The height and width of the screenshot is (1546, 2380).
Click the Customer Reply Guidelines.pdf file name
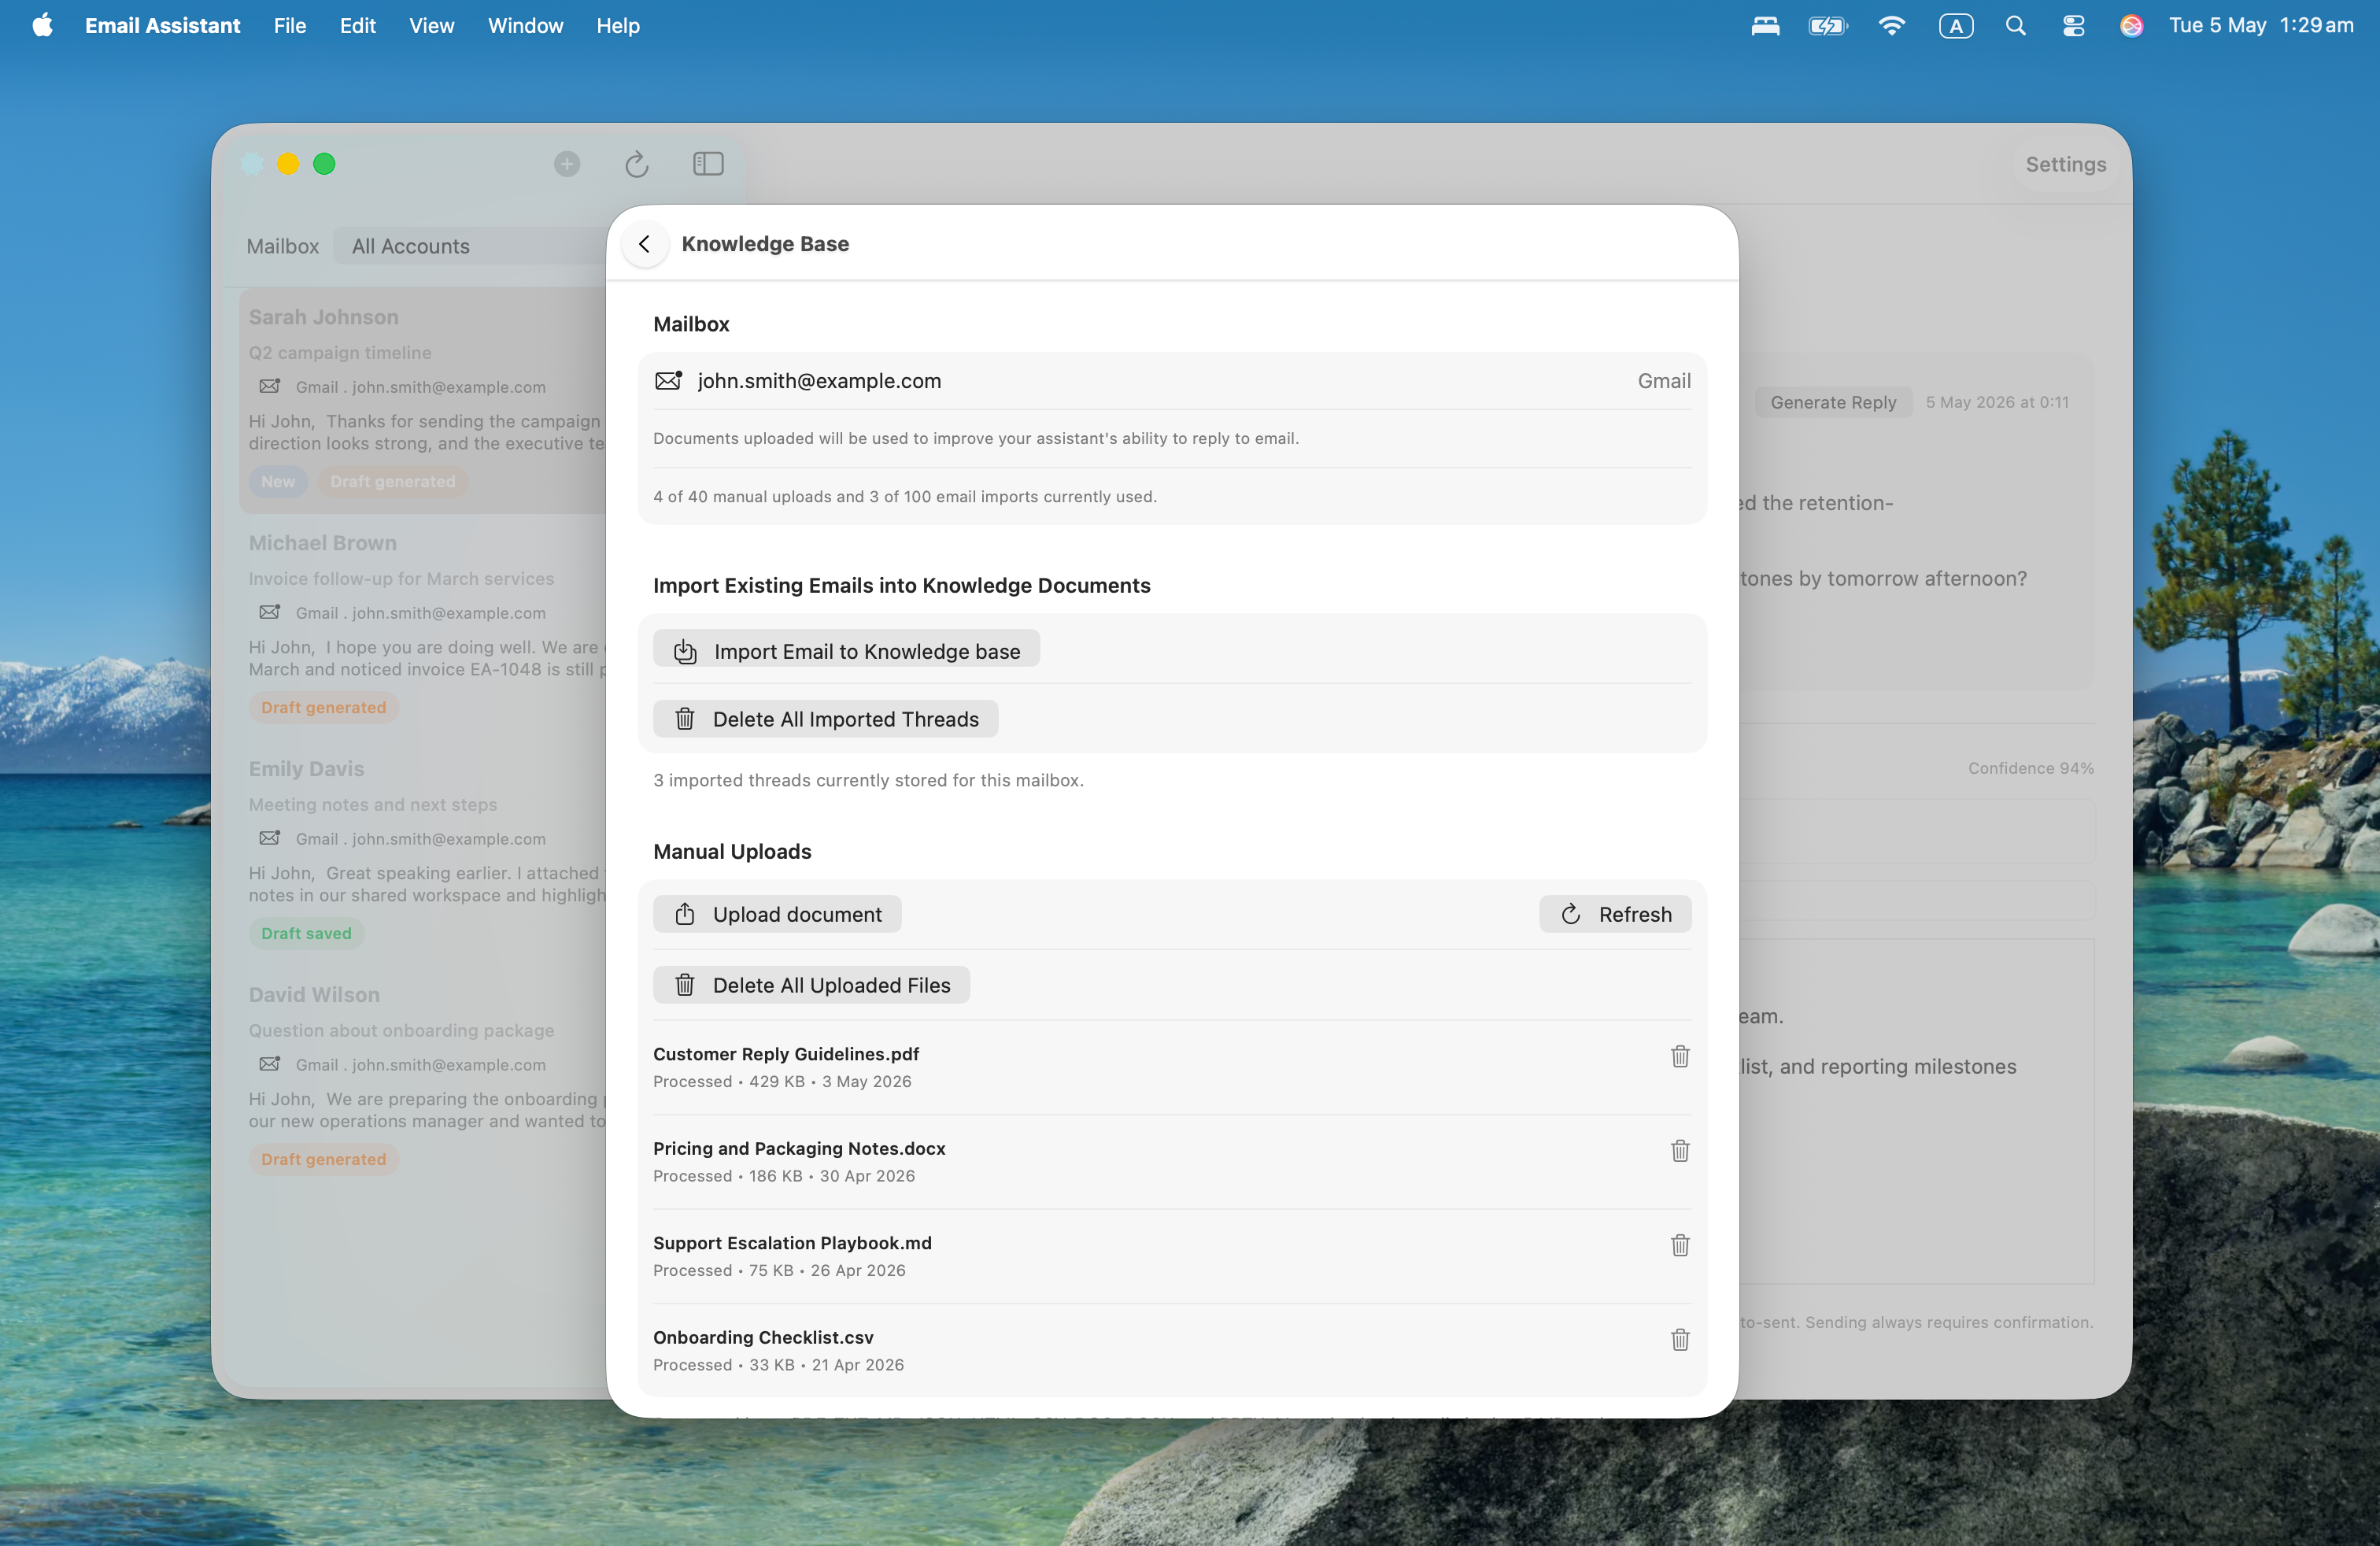786,1054
